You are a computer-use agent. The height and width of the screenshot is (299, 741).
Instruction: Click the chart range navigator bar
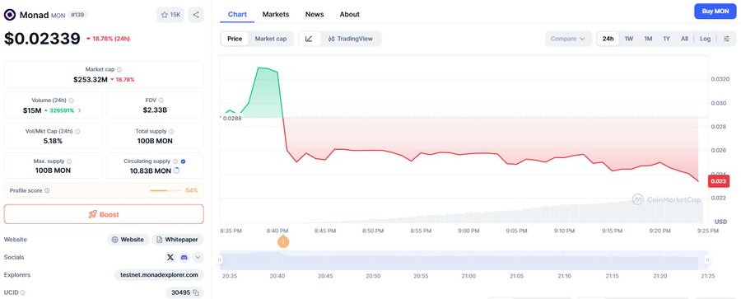pos(464,259)
